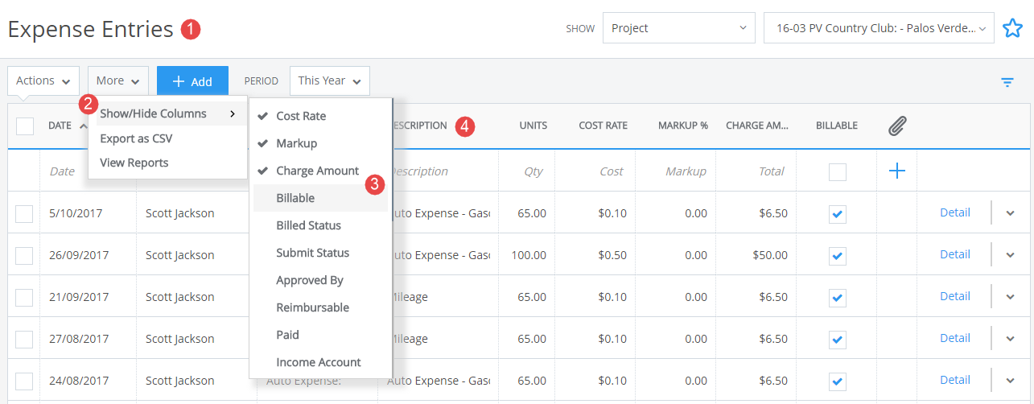
Task: Open the Show Project dropdown
Action: pyautogui.click(x=679, y=28)
